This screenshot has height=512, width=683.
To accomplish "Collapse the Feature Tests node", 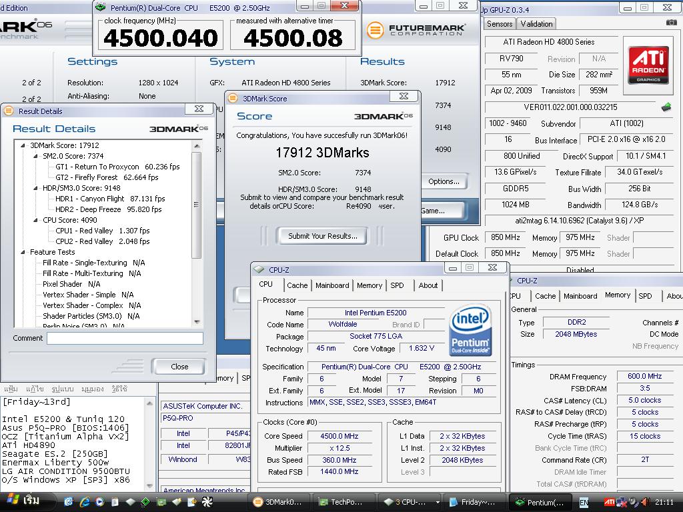I will coord(23,252).
